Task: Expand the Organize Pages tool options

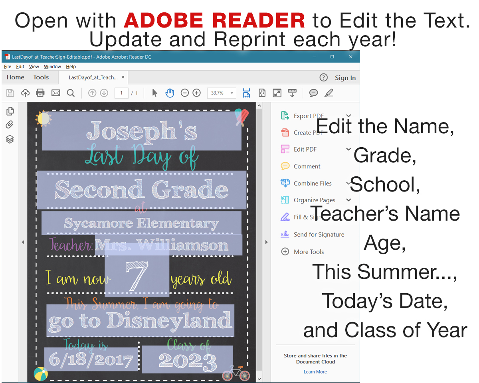Action: pos(348,200)
